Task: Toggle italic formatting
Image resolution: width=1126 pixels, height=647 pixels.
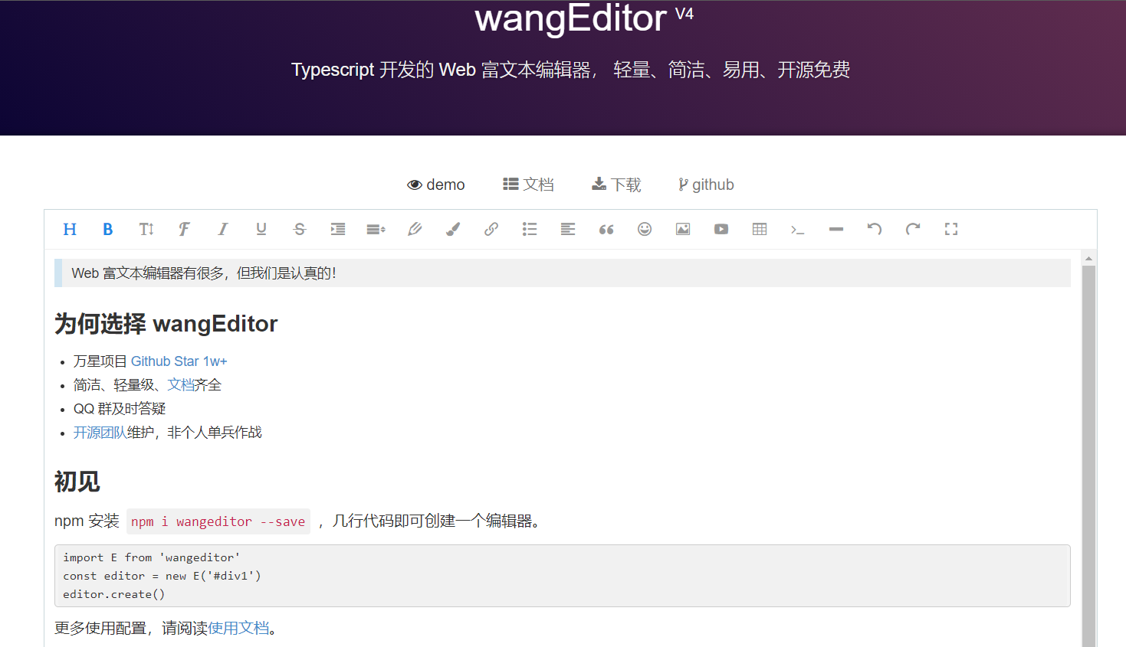Action: click(x=223, y=229)
